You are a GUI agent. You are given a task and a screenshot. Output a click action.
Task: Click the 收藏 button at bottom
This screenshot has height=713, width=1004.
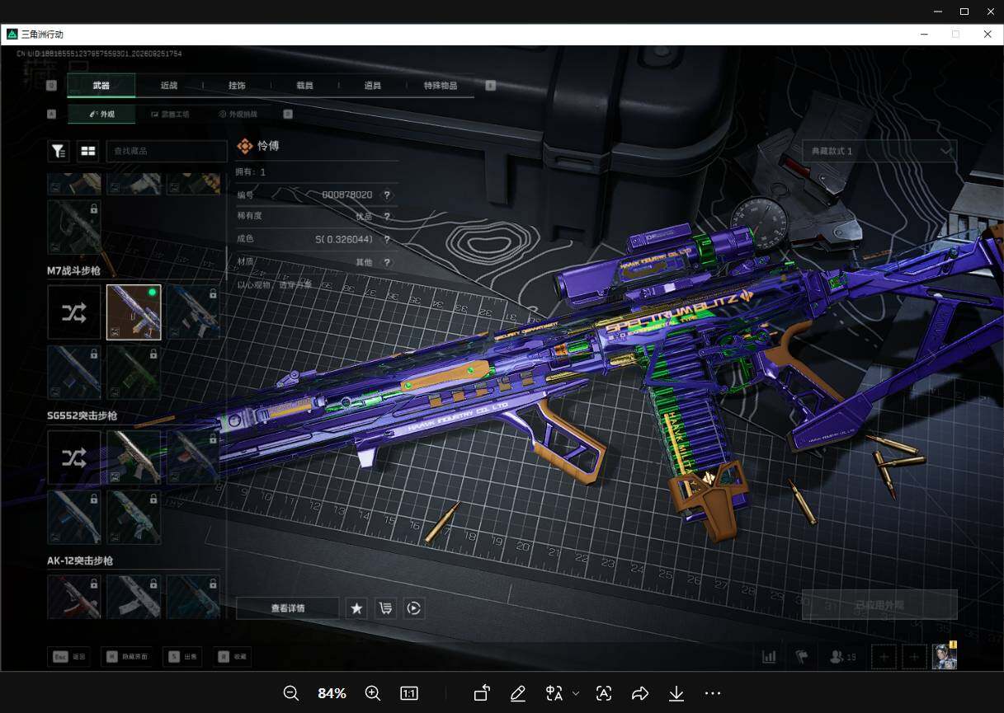(232, 657)
